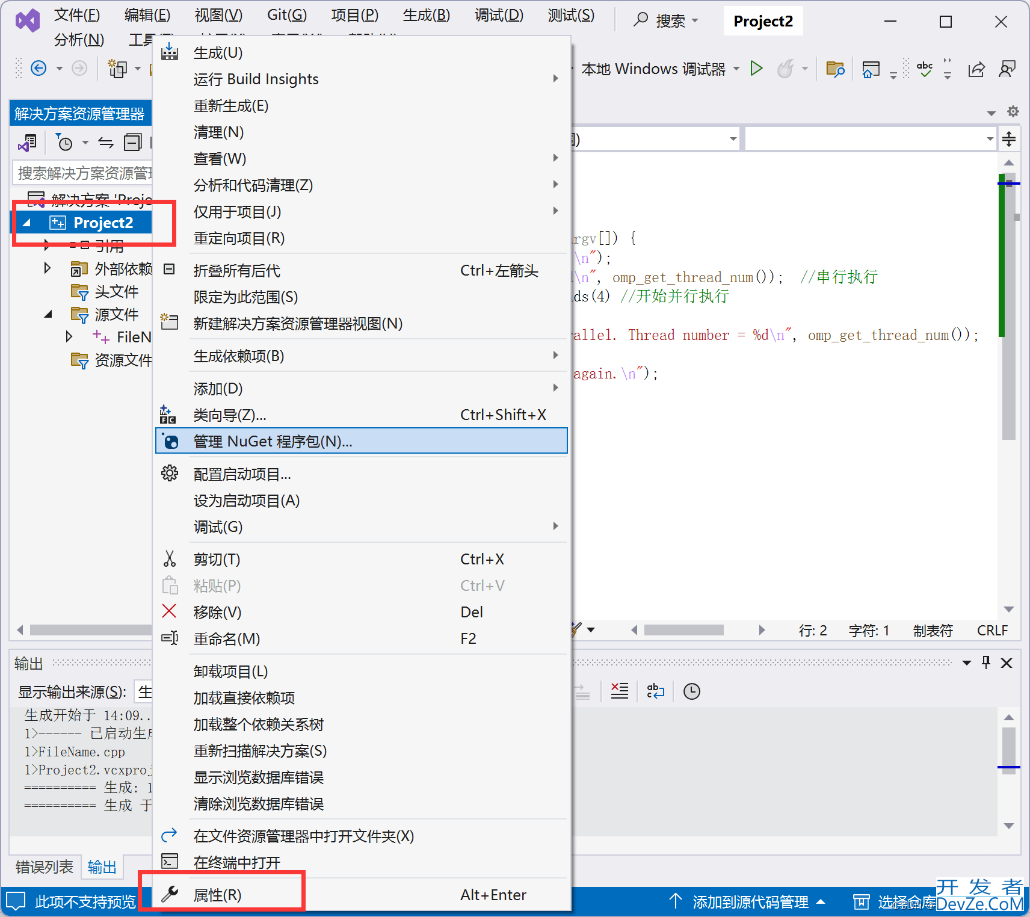
Task: Pin the output panel
Action: tap(986, 662)
